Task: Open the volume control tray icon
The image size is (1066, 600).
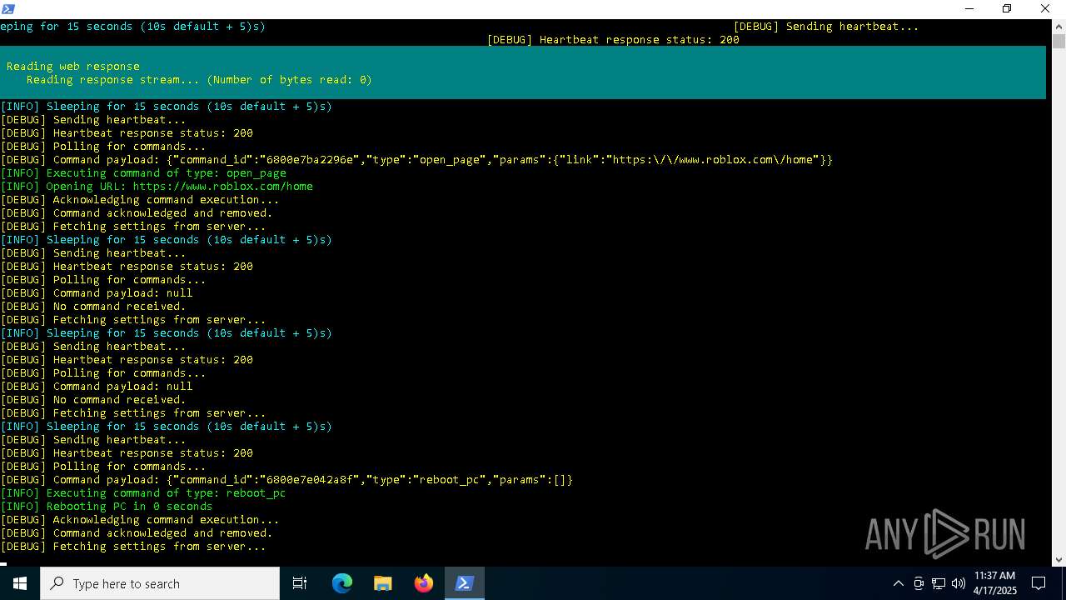Action: [958, 583]
